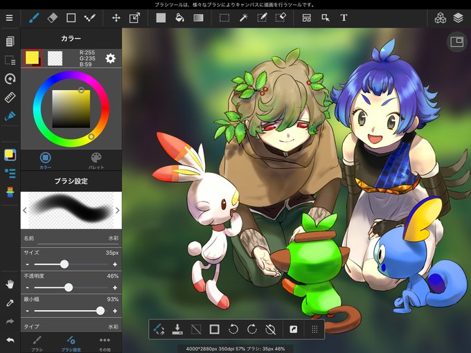Increase 最小幅 minimum width with plus
This screenshot has width=471, height=353.
point(115,311)
